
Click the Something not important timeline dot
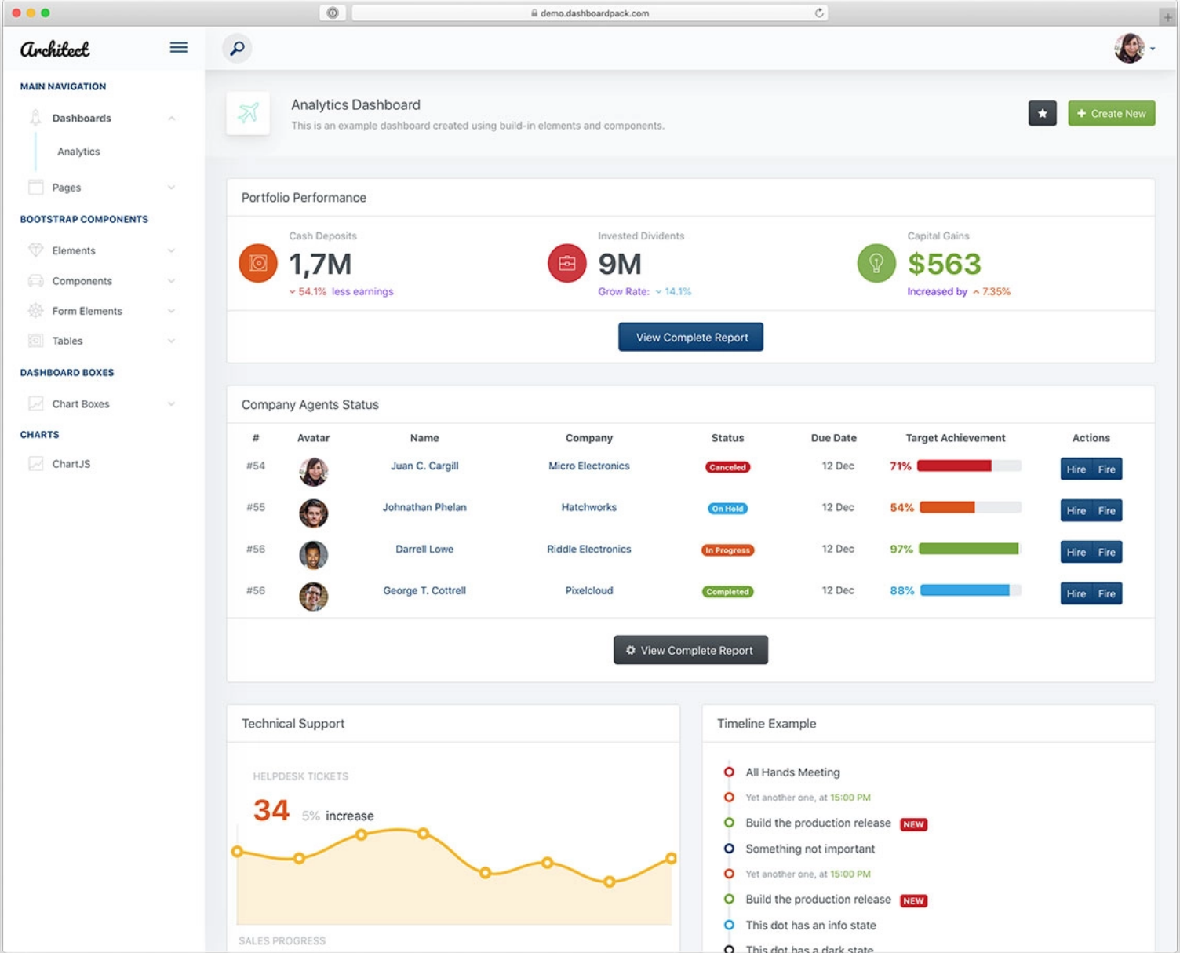tap(729, 848)
